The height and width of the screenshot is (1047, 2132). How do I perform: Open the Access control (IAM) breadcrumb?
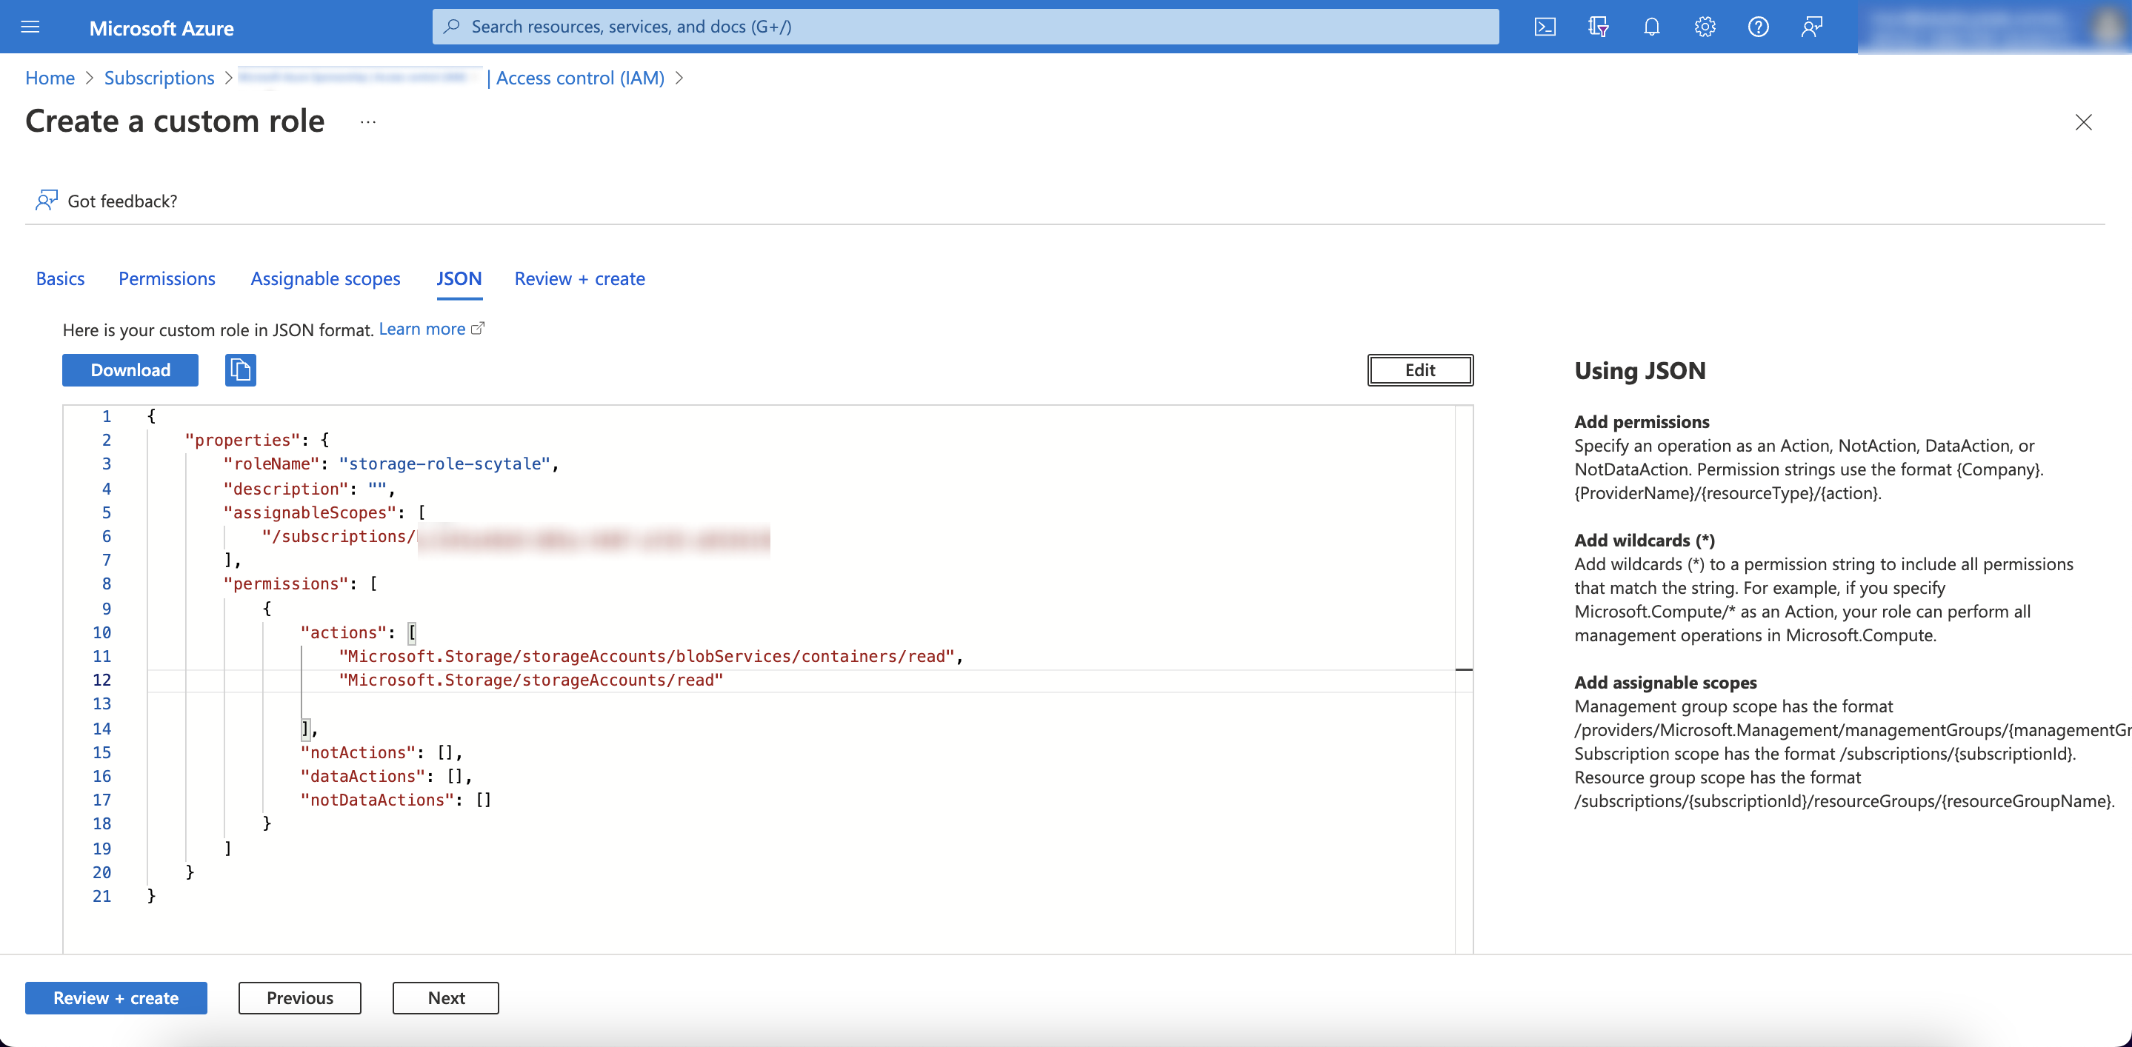(x=580, y=78)
